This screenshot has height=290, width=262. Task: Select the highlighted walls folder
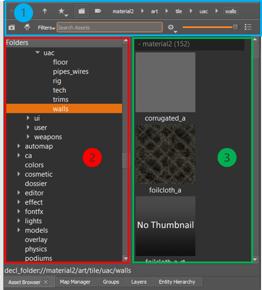point(64,109)
